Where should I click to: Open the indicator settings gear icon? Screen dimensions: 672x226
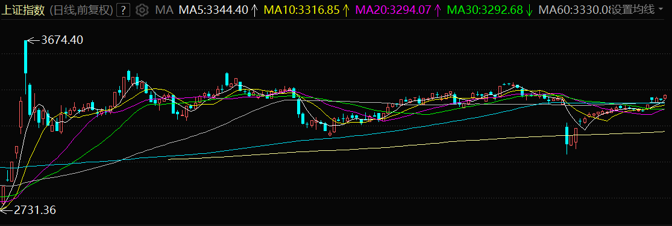coord(142,10)
